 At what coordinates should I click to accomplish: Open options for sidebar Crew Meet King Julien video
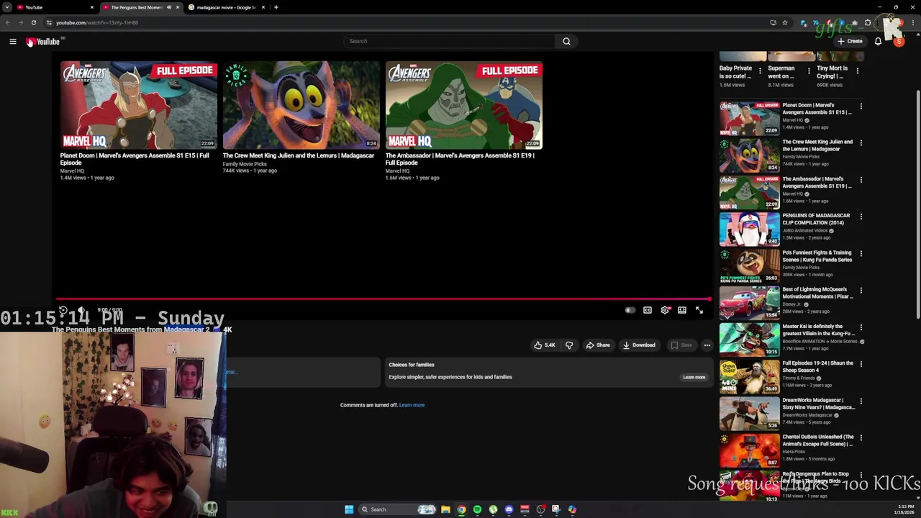point(861,142)
